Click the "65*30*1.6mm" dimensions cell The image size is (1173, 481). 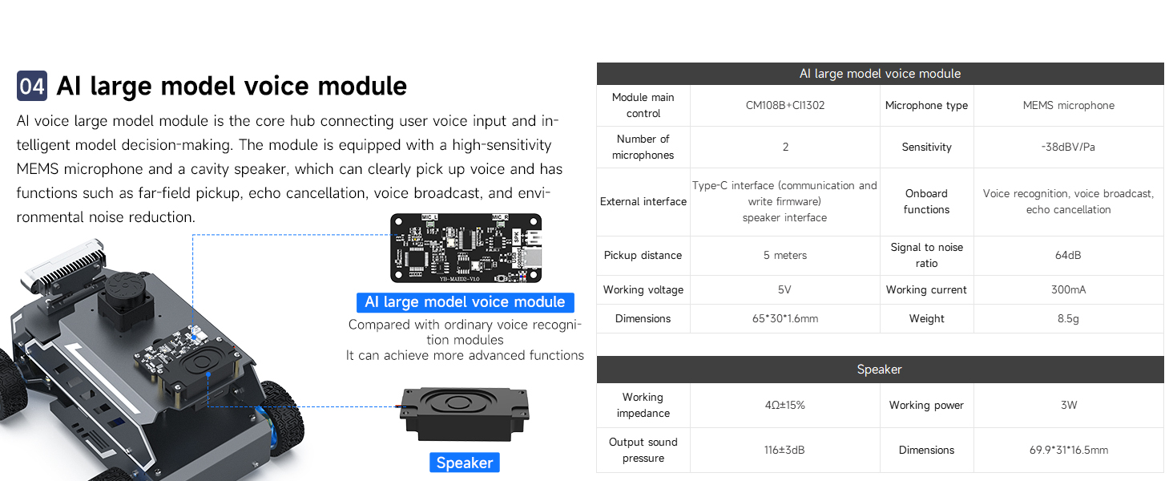tap(785, 319)
